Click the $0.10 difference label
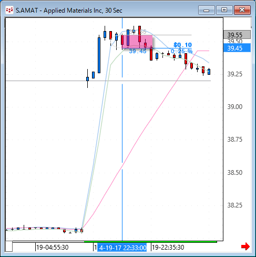 point(182,45)
